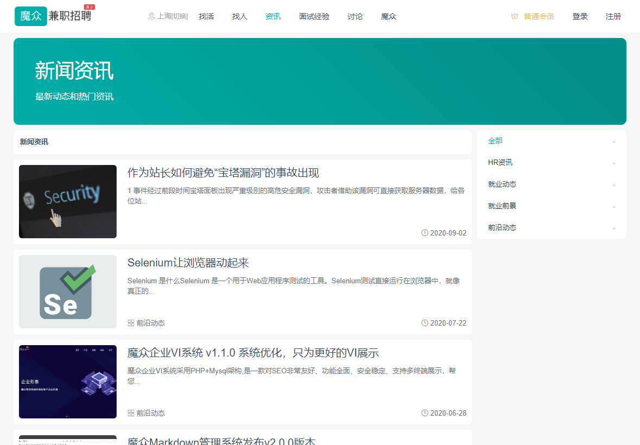
Task: Click the date 2020-06-28
Action: click(448, 413)
